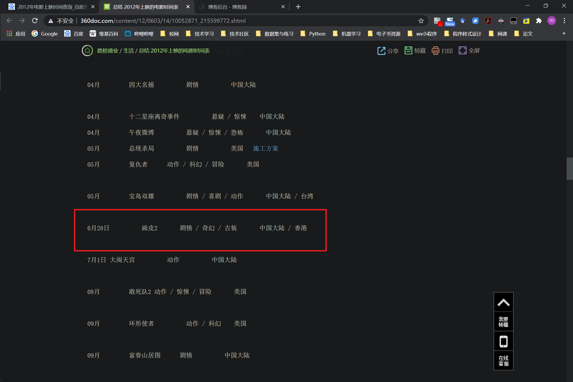The height and width of the screenshot is (382, 573).
Task: Bookmark page with the star icon
Action: [x=421, y=21]
